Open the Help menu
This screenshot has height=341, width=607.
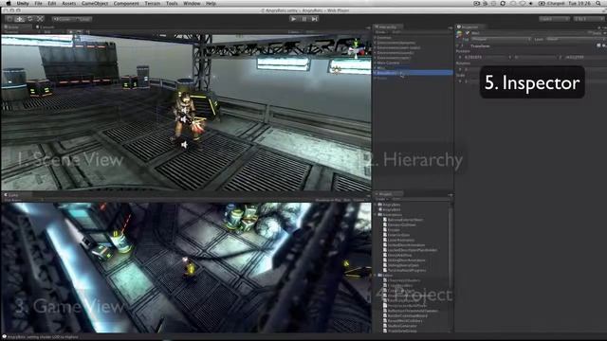(x=211, y=3)
